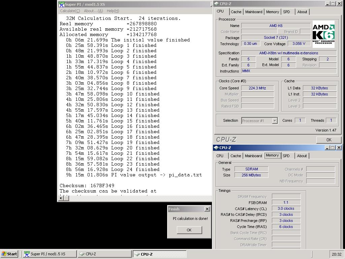Open the Calculate menu in Super PI
Screen dimensions: 345x259
70,11
